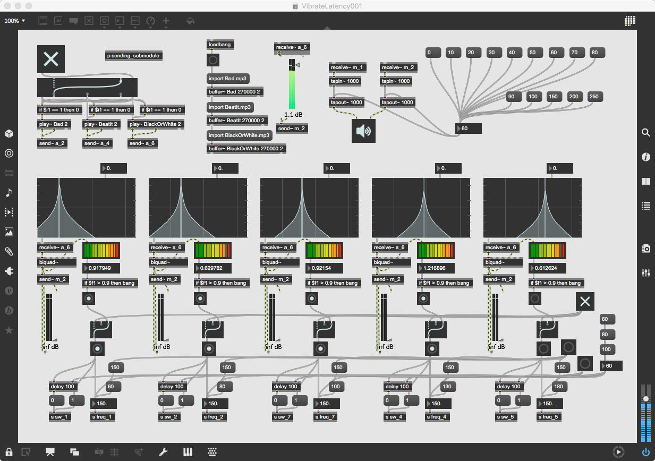Screen dimensions: 655x461
Task: Open the Reference book in right sidebar
Action: (x=646, y=181)
